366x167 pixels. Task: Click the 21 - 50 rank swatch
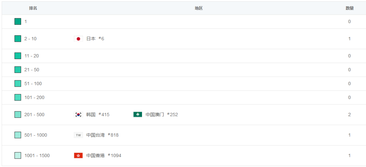[18, 70]
